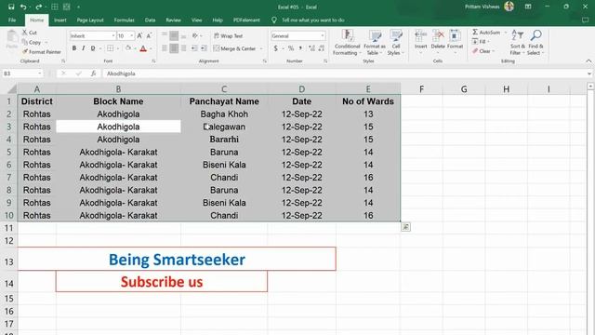Open the Format cells menu in the Cells group
Image resolution: width=595 pixels, height=335 pixels.
tap(455, 41)
